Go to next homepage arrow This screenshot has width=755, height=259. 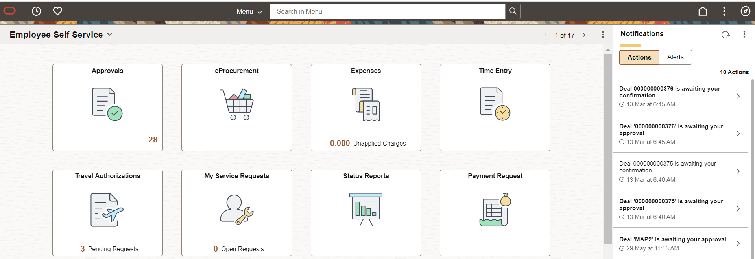tap(584, 35)
